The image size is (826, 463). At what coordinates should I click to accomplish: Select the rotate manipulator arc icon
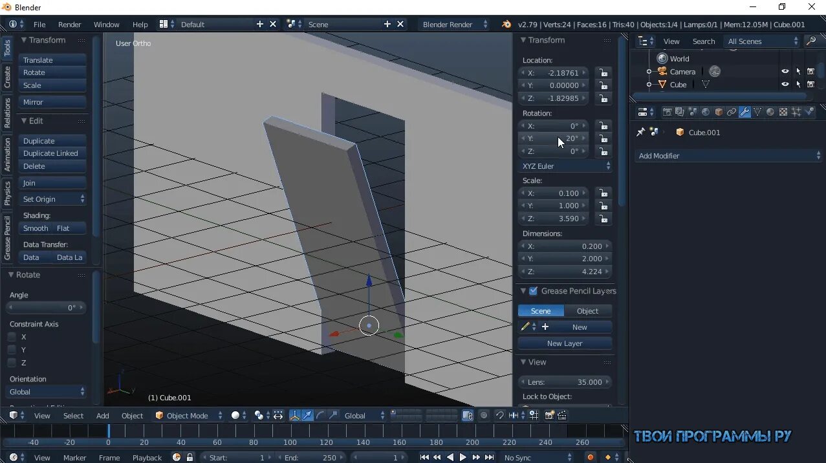coord(320,415)
